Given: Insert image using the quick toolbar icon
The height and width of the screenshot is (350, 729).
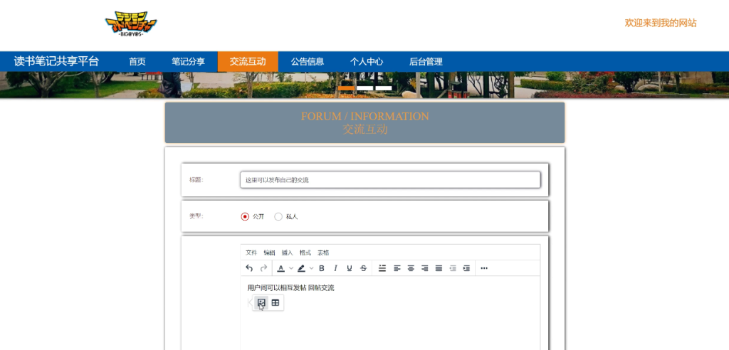Looking at the screenshot, I should tap(261, 303).
